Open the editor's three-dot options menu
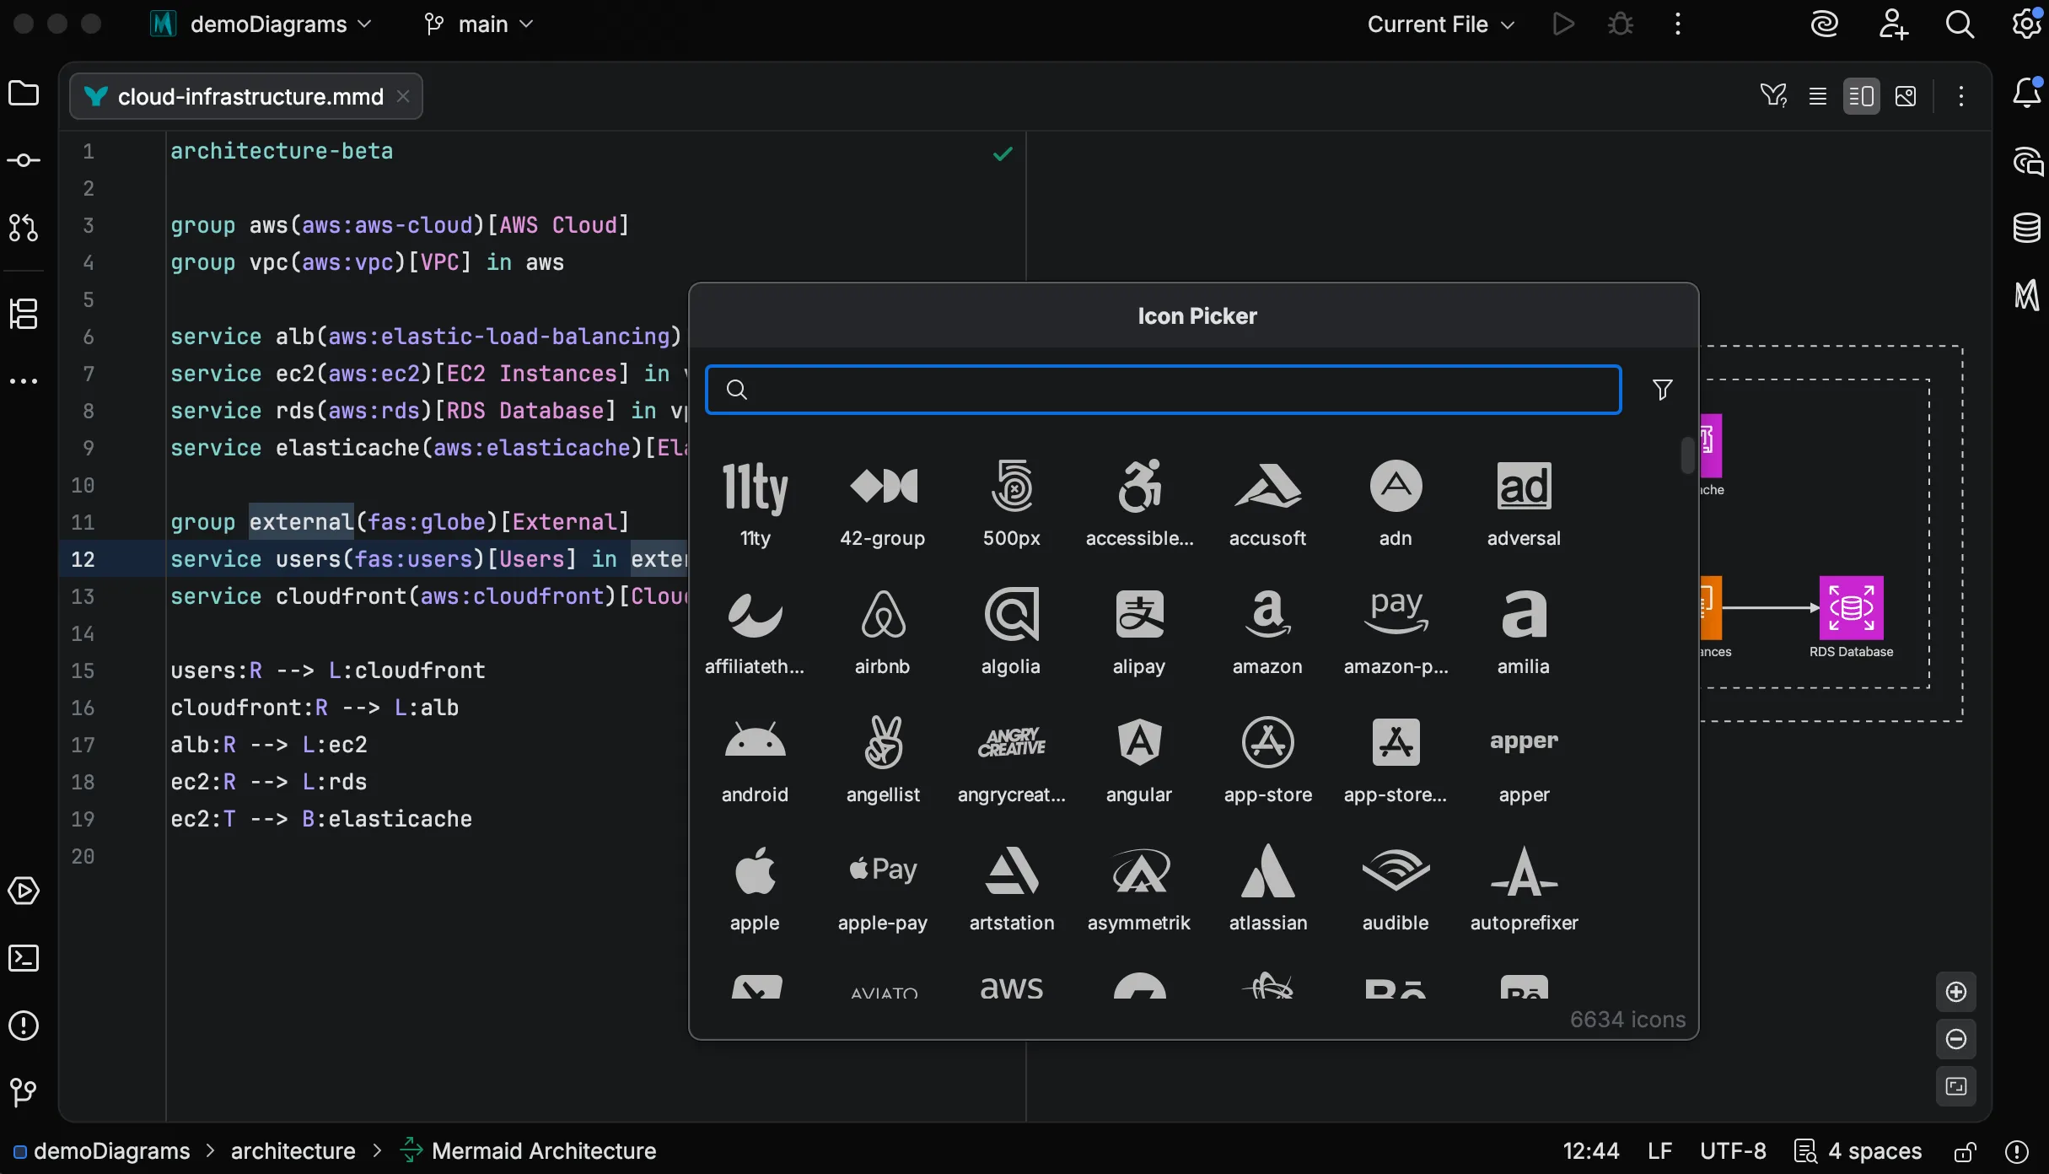The image size is (2049, 1174). click(x=1961, y=95)
